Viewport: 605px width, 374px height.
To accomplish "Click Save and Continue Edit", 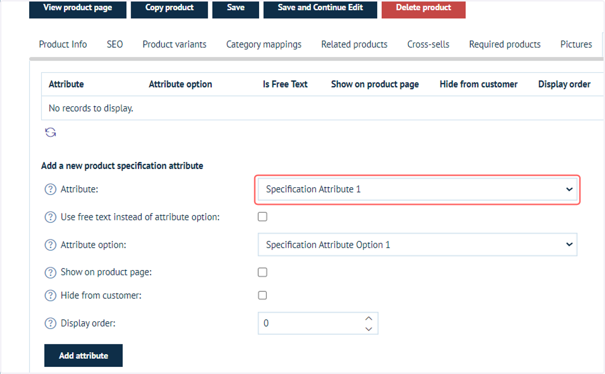I will 320,9.
